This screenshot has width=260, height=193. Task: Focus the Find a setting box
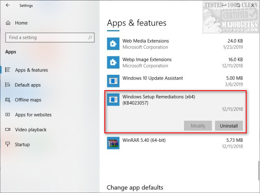(50, 37)
